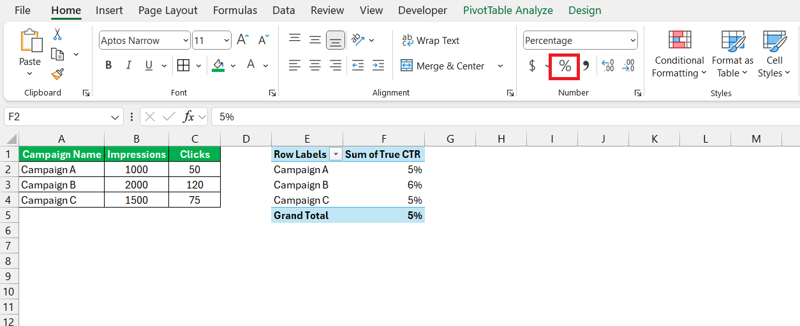Apply Comma Style format

(x=586, y=66)
